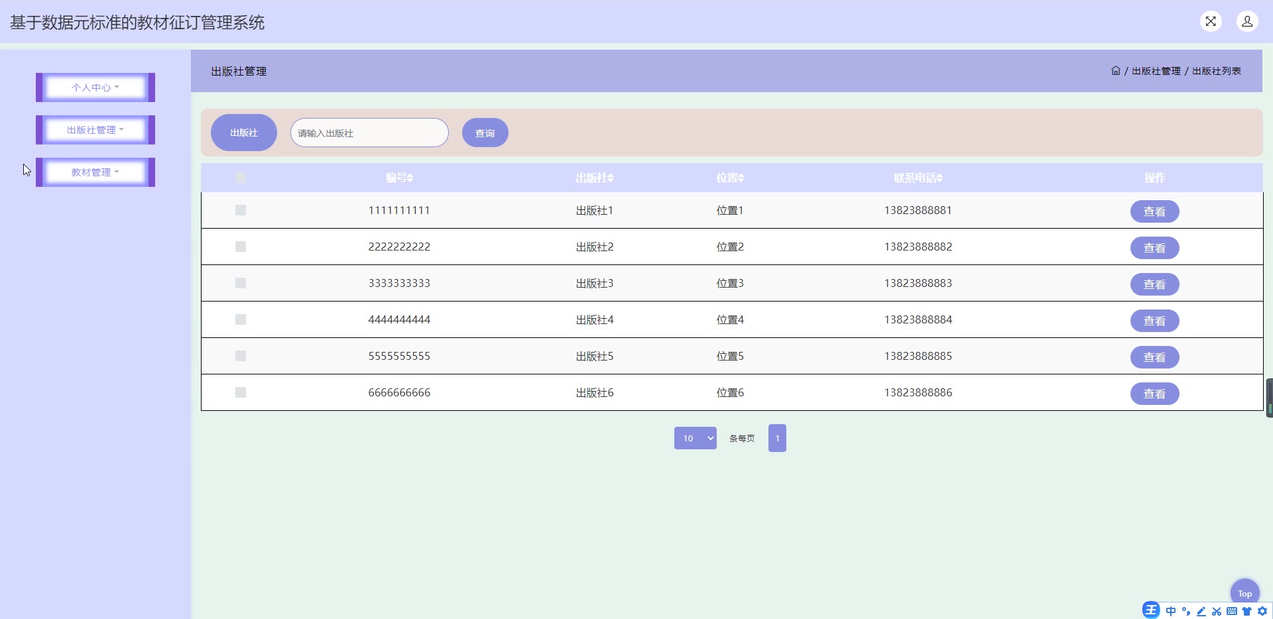Viewport: 1273px width, 619px height.
Task: Click the IME settings gear icon
Action: [1262, 611]
